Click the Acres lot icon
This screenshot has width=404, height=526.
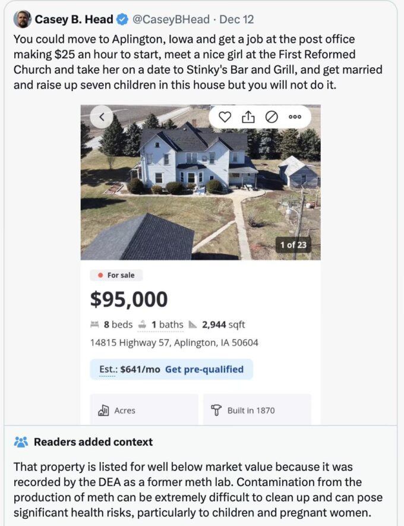point(103,411)
